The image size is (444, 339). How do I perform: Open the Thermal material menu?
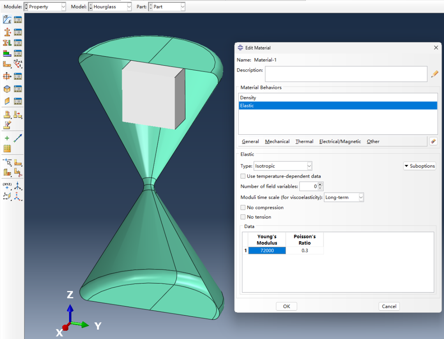304,141
